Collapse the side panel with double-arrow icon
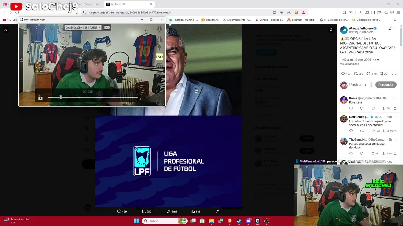 pyautogui.click(x=331, y=30)
